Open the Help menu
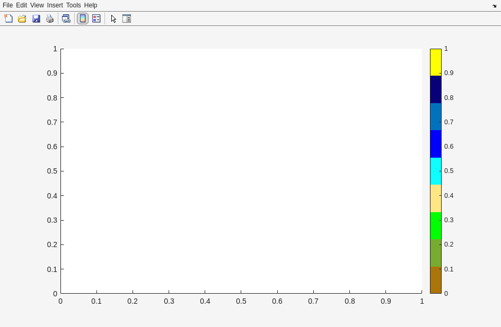Screen dimensions: 501x327 pos(91,5)
